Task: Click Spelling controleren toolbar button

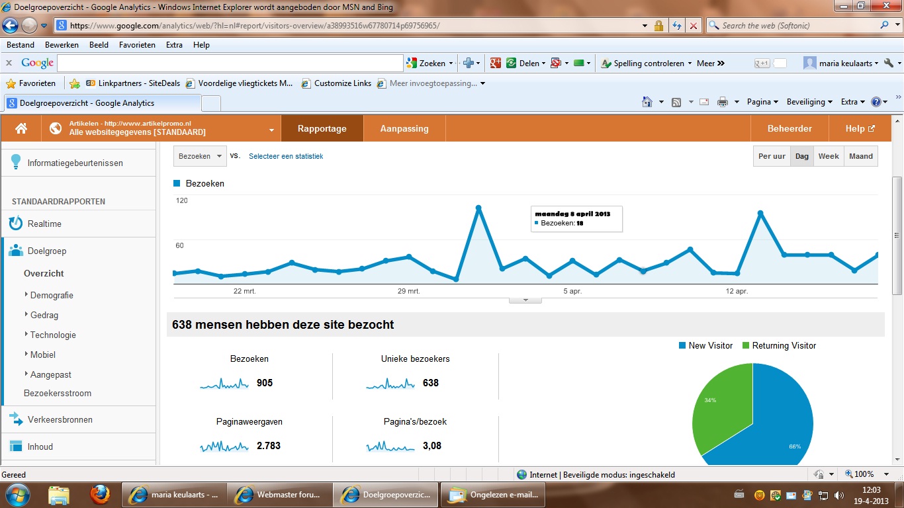Action: [x=647, y=63]
